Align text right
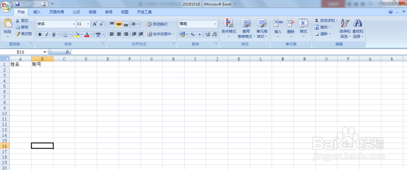Image resolution: width=407 pixels, height=170 pixels. [x=126, y=34]
